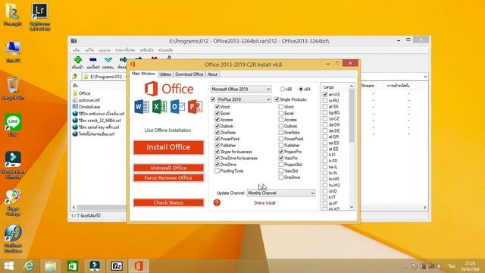The width and height of the screenshot is (485, 273).
Task: Click the blue minus Extract icon in 7-Zip
Action: 92,60
